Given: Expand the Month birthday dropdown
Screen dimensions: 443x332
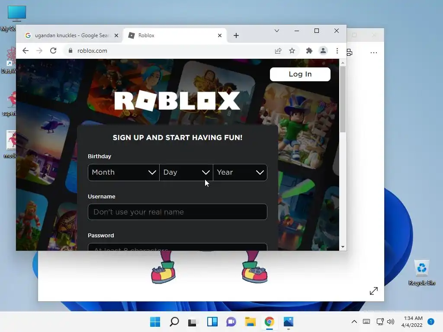Looking at the screenshot, I should 123,172.
